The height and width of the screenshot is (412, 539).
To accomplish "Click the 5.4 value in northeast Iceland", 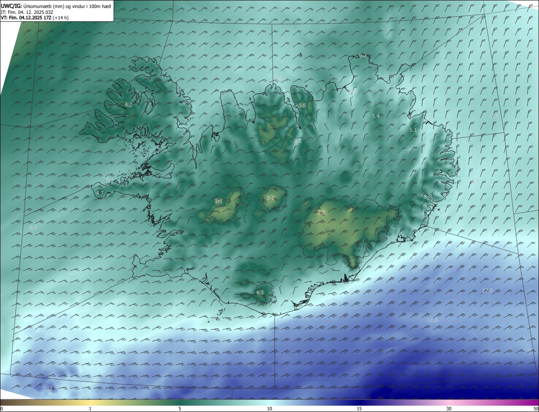I will (x=376, y=116).
